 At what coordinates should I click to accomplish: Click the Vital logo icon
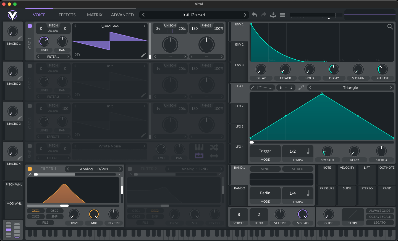(x=12, y=15)
